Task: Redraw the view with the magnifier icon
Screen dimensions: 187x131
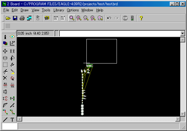Action: [93, 18]
